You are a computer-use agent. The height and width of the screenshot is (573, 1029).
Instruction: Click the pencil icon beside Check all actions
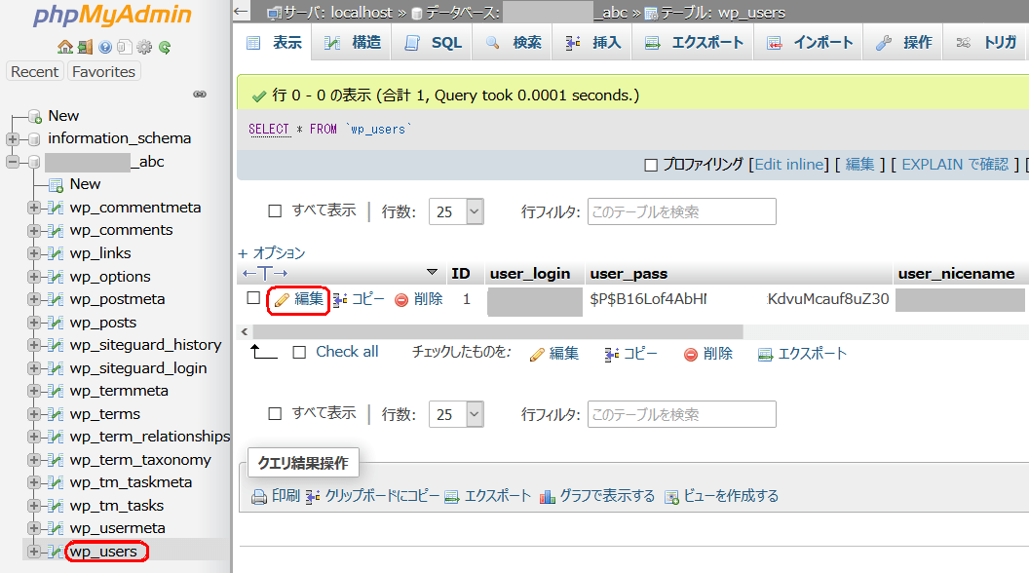pyautogui.click(x=537, y=355)
